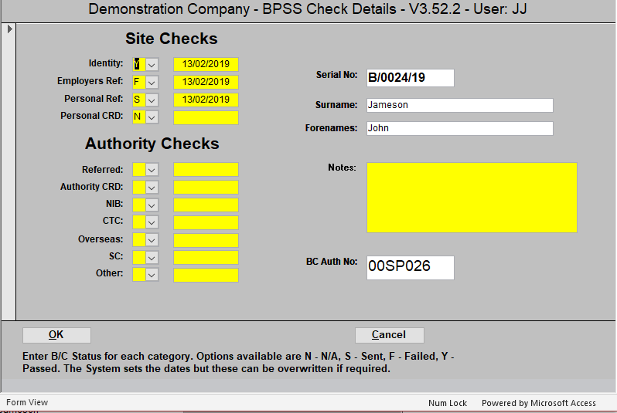Open the Overseas status dropdown
The height and width of the screenshot is (413, 617).
[152, 240]
